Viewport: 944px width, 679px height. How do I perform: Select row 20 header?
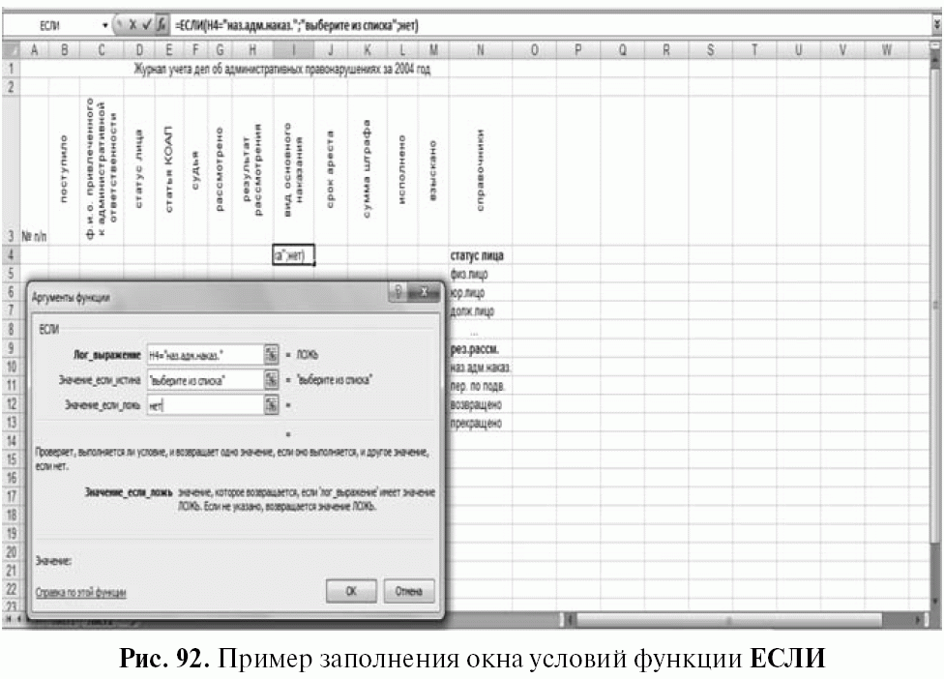point(11,552)
